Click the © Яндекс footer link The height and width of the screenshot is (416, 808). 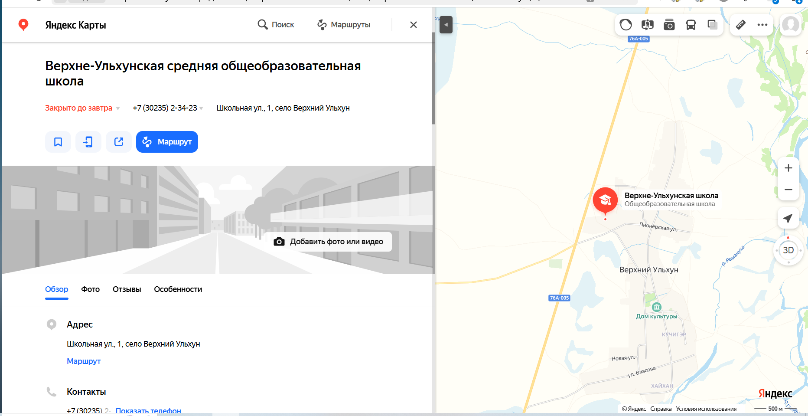pos(634,409)
